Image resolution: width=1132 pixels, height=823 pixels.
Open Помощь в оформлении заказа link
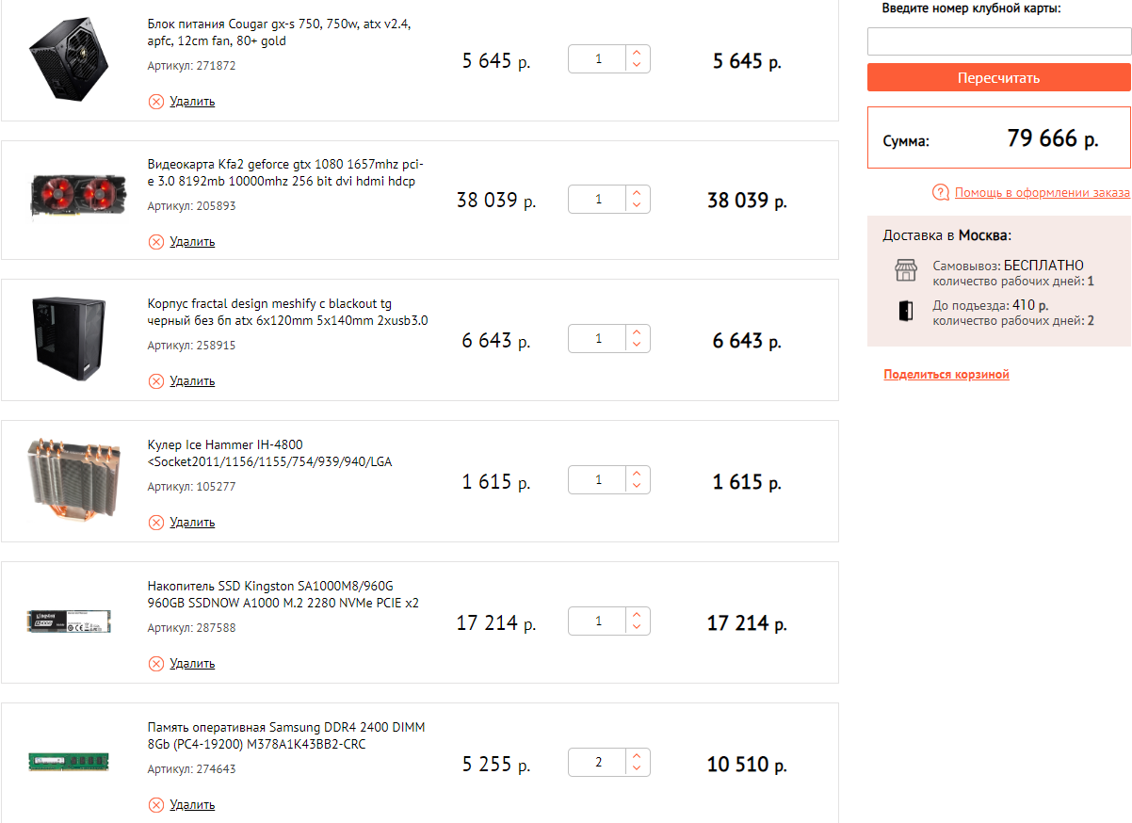pyautogui.click(x=1042, y=193)
